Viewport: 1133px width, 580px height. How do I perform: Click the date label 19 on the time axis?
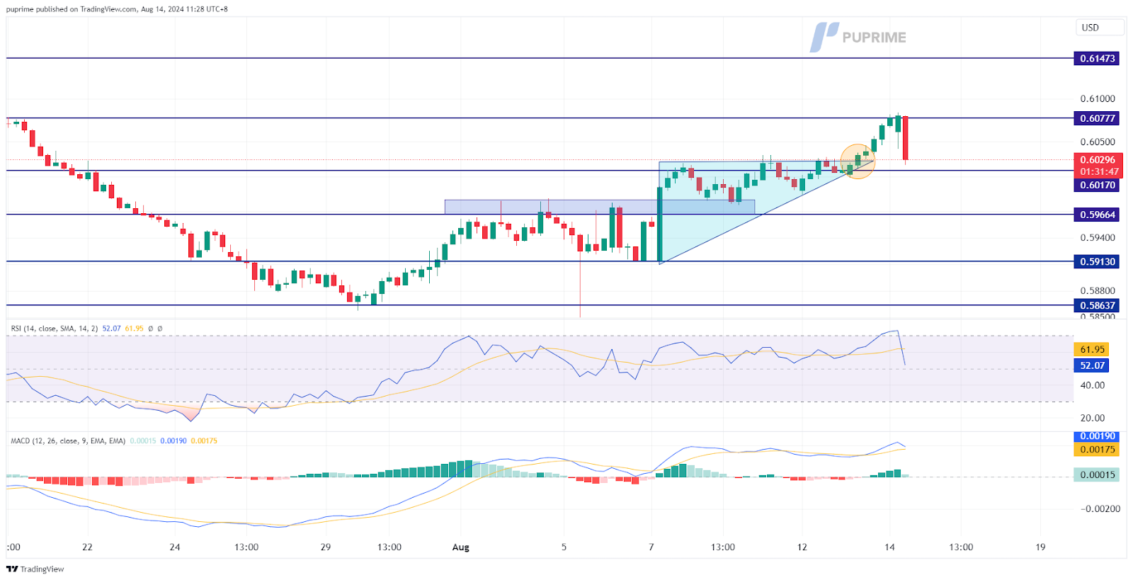(1040, 547)
